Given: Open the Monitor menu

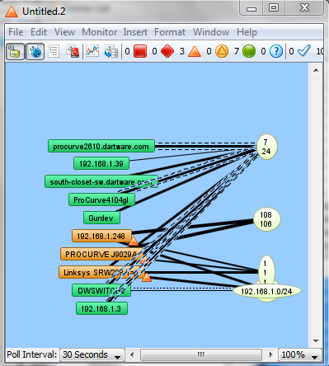Looking at the screenshot, I should point(100,32).
